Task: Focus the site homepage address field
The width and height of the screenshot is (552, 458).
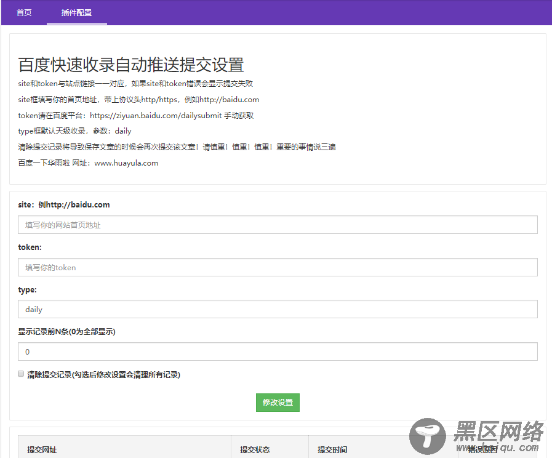Action: click(278, 225)
